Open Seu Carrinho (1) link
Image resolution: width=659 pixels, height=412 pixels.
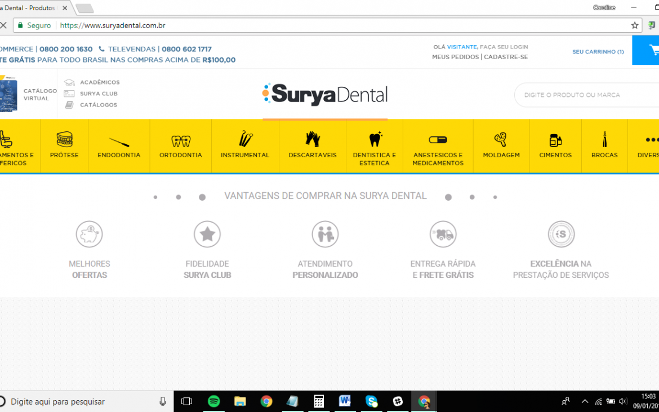(598, 52)
